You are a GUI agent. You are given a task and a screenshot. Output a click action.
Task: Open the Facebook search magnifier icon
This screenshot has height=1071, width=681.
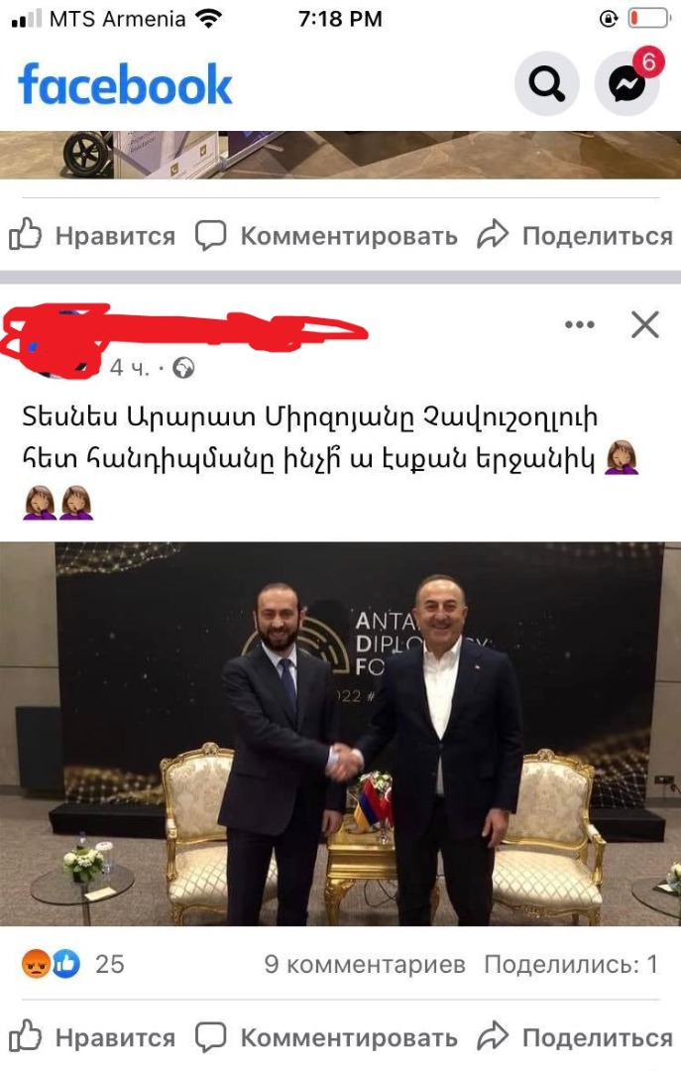[546, 83]
